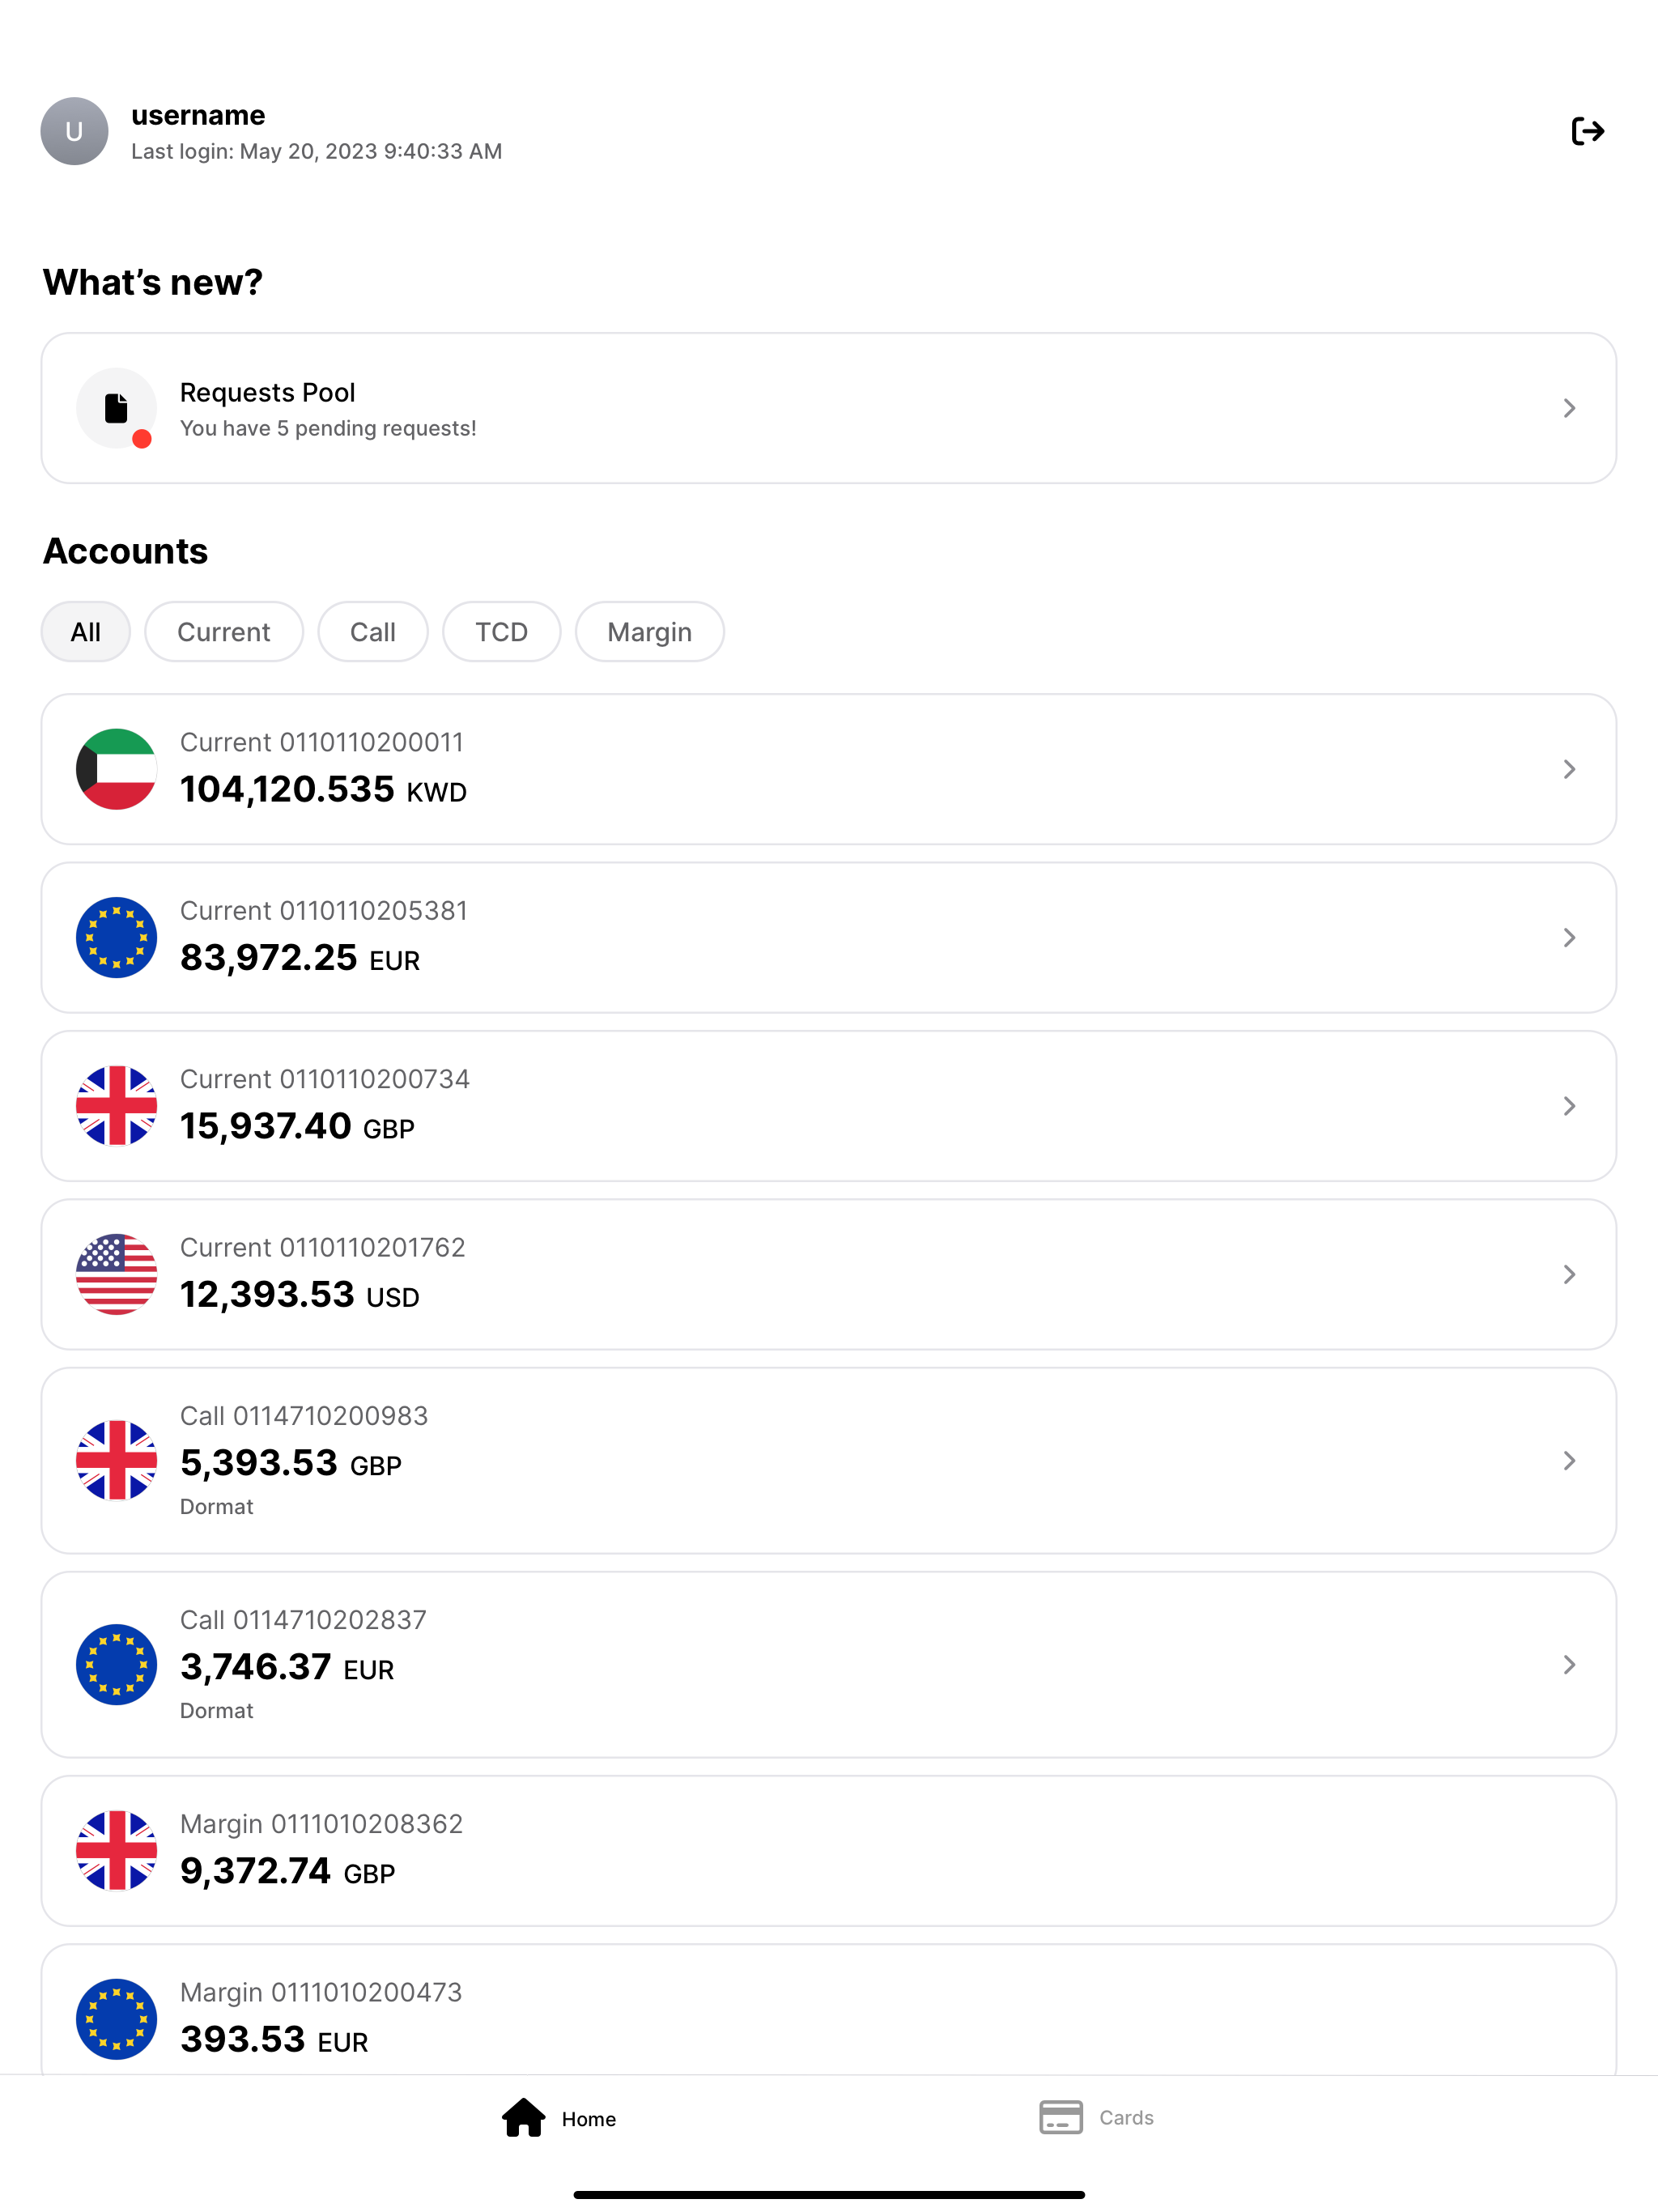Screen dimensions: 1658x2212
Task: Filter accounts by Call type
Action: click(373, 632)
